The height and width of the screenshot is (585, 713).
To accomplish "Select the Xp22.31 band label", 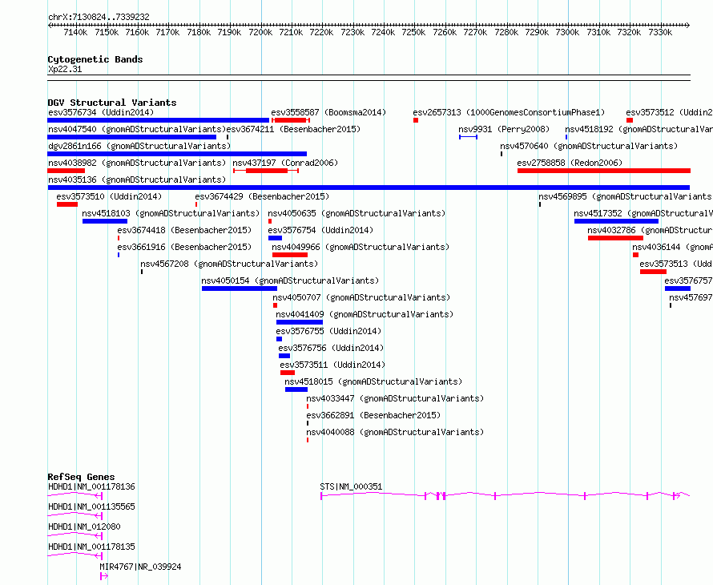I will [65, 69].
